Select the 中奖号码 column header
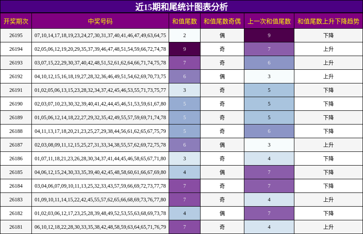This screenshot has width=363, height=234. [x=100, y=21]
